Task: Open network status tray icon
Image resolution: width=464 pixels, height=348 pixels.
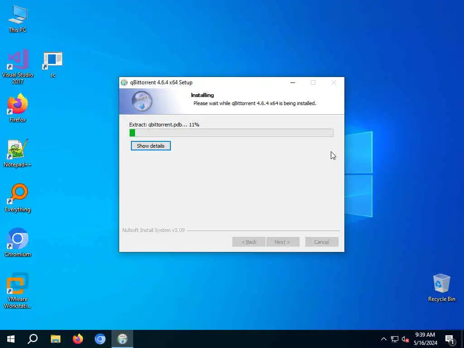Action: pos(395,339)
